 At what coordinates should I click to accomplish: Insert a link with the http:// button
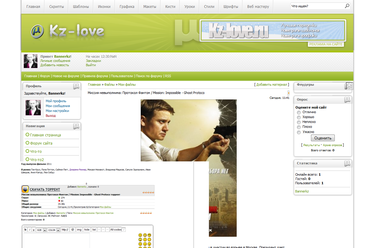click(65, 230)
